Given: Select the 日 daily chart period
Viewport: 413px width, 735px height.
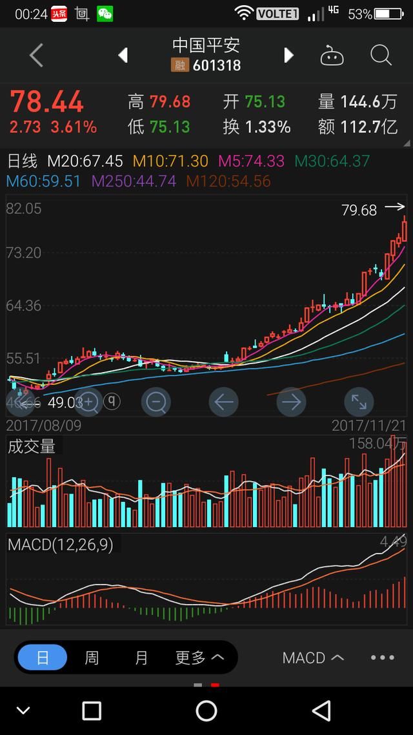Looking at the screenshot, I should coord(43,657).
